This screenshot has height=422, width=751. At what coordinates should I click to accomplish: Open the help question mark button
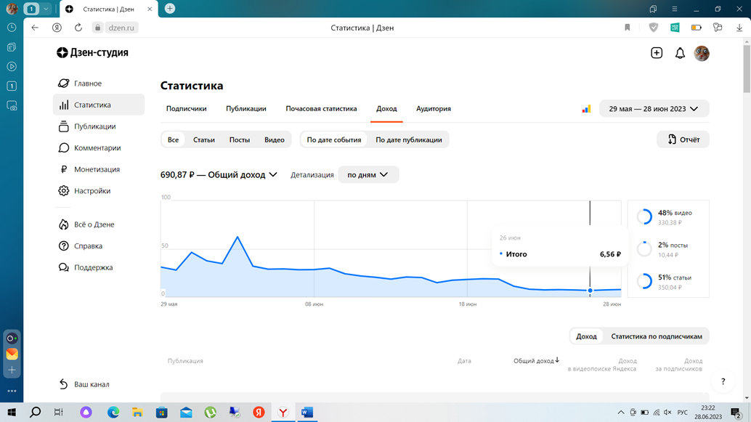coord(723,381)
